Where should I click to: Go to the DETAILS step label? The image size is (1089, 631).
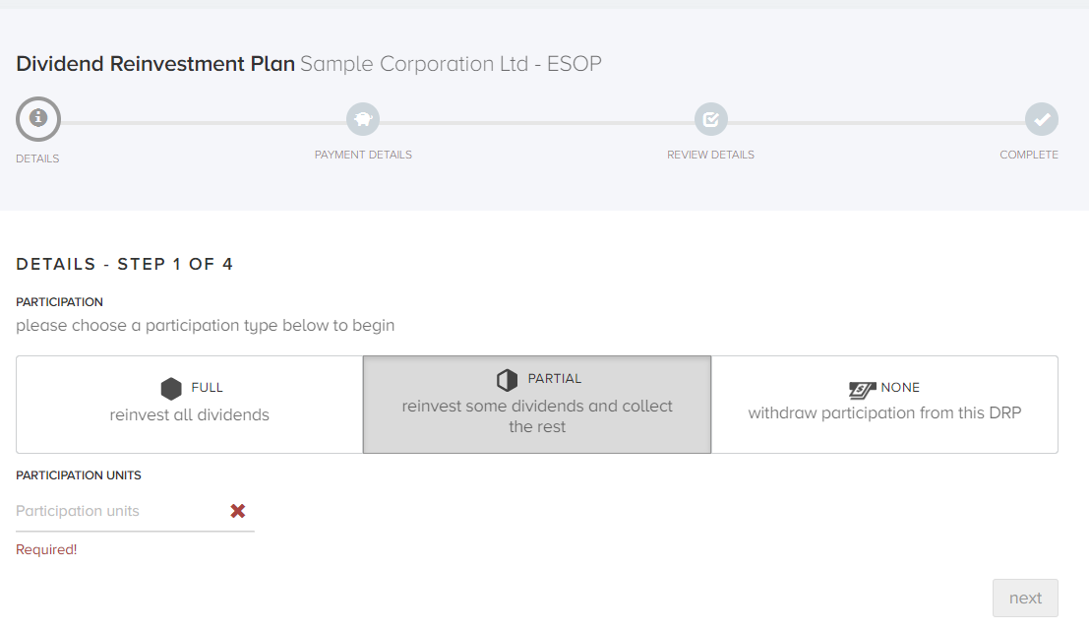(x=37, y=158)
